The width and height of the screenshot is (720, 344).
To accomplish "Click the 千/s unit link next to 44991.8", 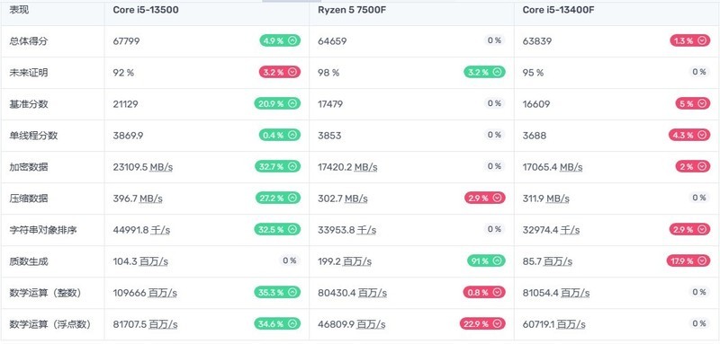I will (x=160, y=230).
